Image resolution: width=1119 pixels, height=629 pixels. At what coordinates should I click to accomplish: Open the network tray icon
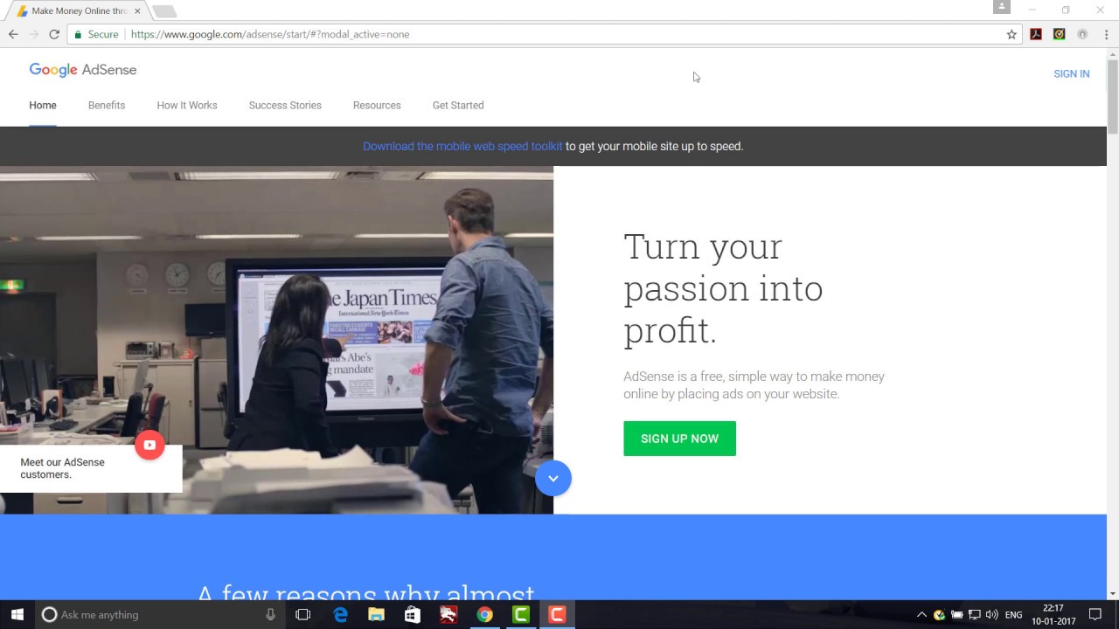(975, 614)
